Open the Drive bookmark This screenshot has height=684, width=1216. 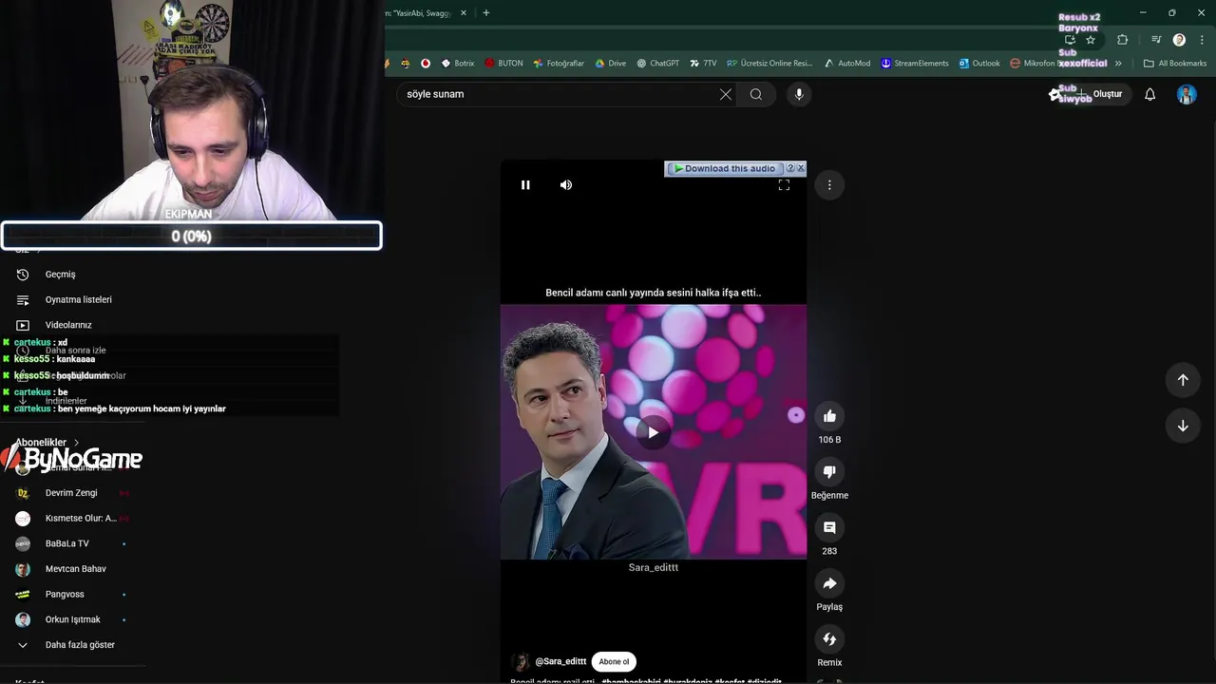(610, 64)
